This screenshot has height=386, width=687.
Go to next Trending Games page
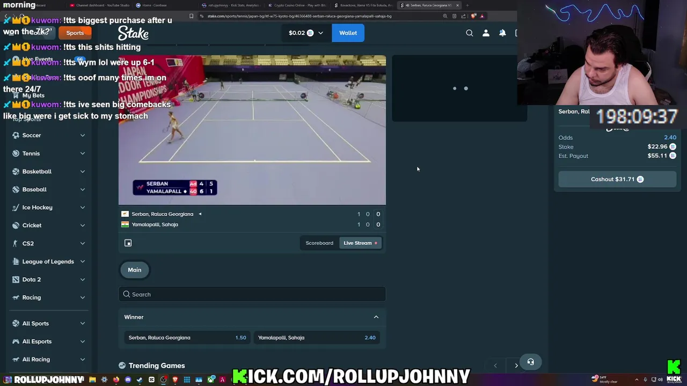(516, 366)
